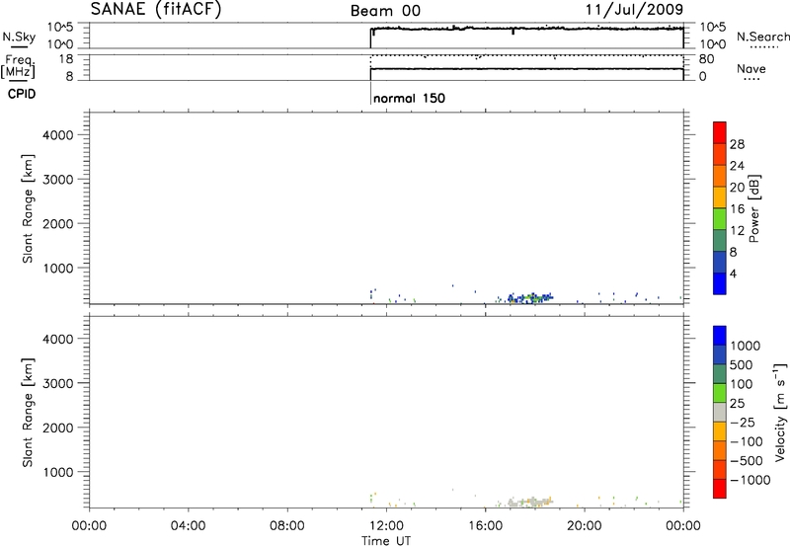Click the Velocity [m s-1] colorbar label

pyautogui.click(x=779, y=412)
